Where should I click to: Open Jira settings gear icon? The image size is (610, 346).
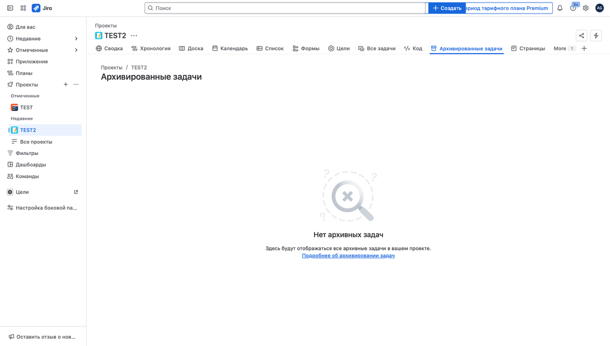pyautogui.click(x=586, y=8)
